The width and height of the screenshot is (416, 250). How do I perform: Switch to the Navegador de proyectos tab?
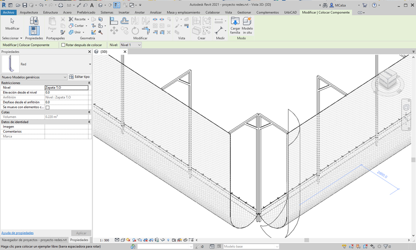tap(34, 240)
